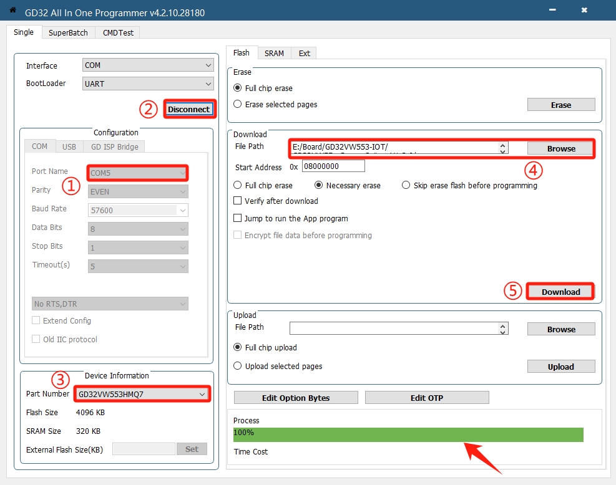Click the home icon in title bar
Screen dimensions: 616x485
(x=12, y=11)
